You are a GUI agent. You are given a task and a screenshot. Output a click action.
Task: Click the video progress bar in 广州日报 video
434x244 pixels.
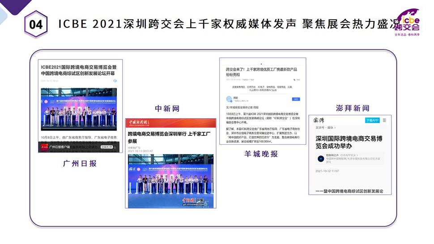point(79,128)
